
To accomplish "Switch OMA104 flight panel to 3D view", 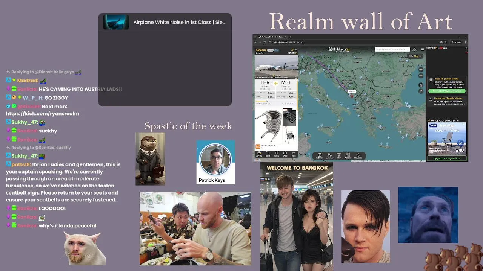I will 259,154.
